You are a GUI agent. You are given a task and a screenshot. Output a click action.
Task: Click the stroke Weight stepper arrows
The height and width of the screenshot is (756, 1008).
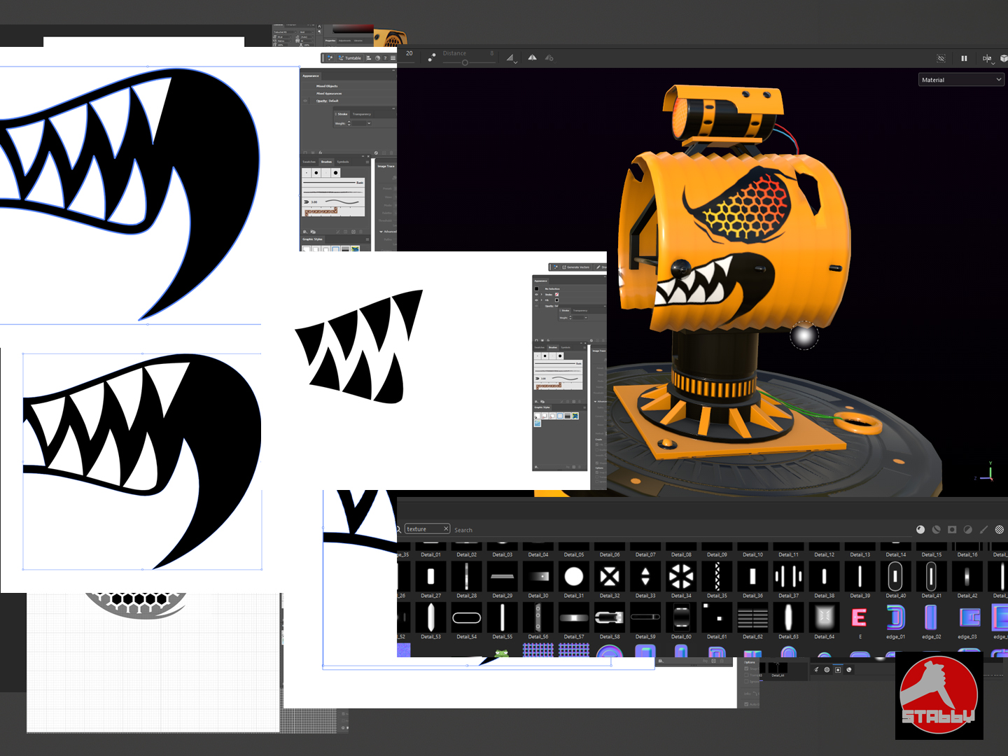tap(349, 123)
